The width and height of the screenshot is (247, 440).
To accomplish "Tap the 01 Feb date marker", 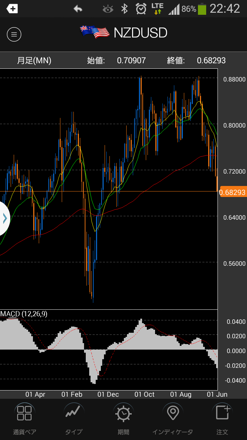I will tap(72, 395).
